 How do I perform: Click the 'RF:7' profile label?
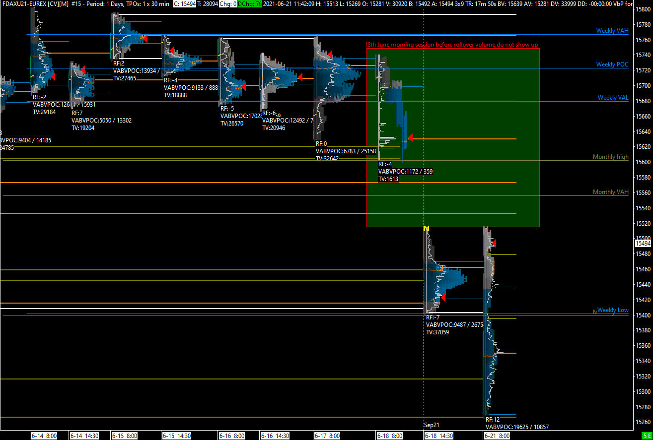[77, 113]
